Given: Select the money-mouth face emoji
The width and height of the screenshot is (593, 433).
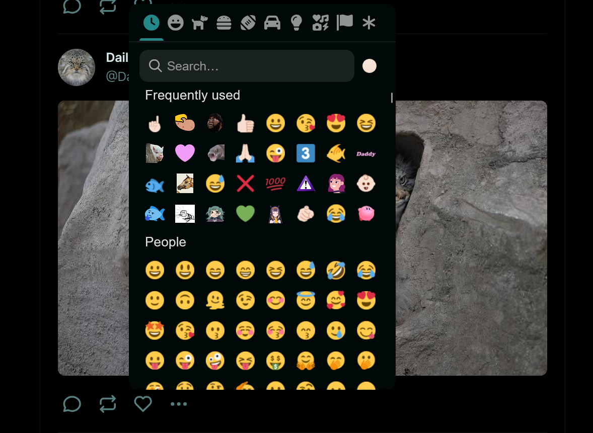Looking at the screenshot, I should (x=275, y=361).
